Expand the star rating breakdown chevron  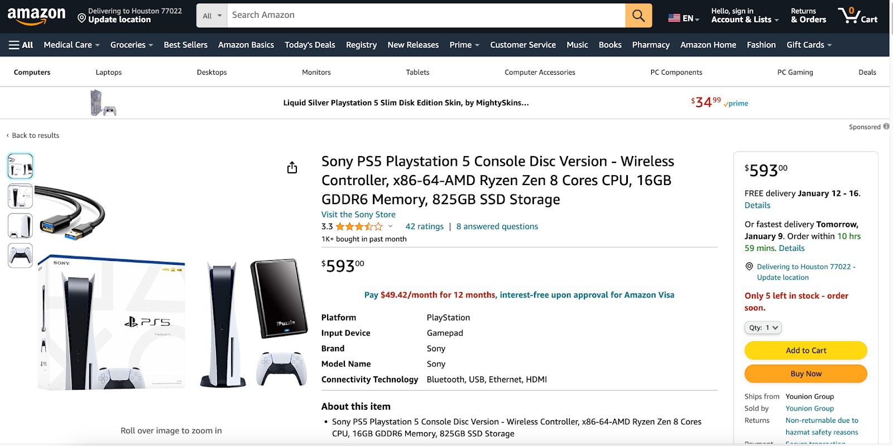(390, 226)
